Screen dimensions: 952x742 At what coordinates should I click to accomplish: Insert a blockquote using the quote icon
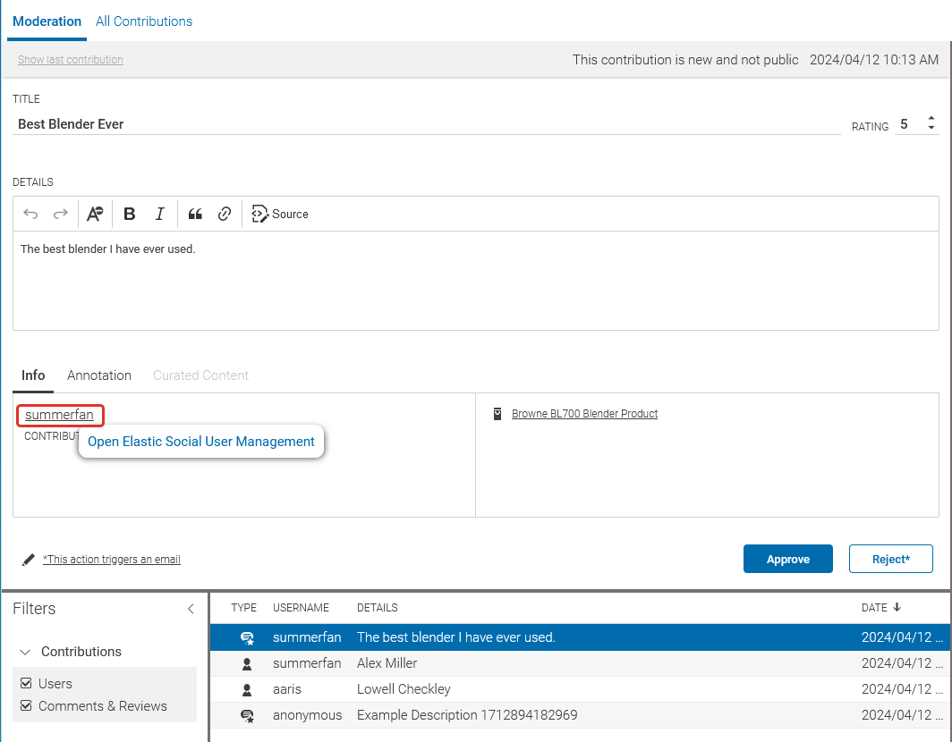(195, 214)
